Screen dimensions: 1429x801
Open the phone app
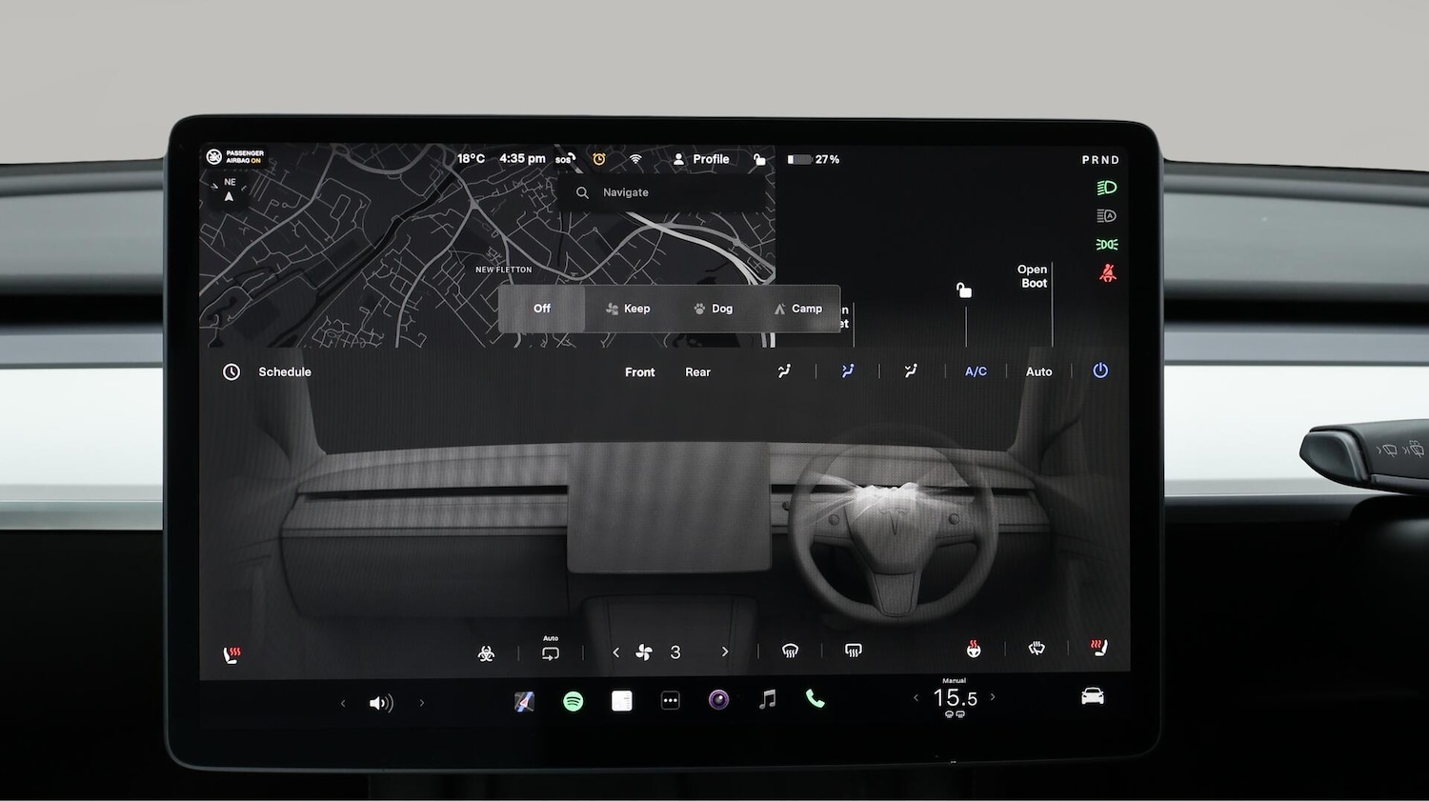click(815, 699)
